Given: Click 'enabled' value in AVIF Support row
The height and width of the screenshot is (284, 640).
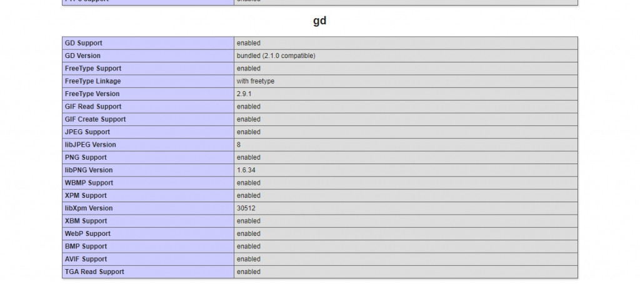Looking at the screenshot, I should (x=249, y=259).
